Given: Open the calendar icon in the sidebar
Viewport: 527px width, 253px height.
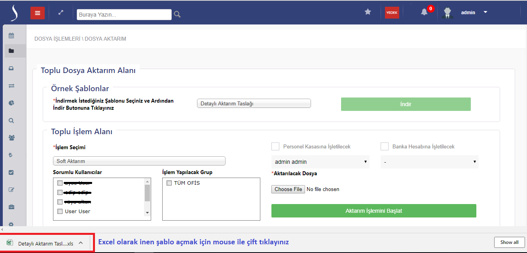Looking at the screenshot, I should (11, 36).
